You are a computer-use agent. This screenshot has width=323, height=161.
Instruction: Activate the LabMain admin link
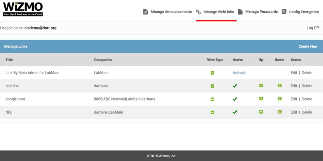coord(239,73)
